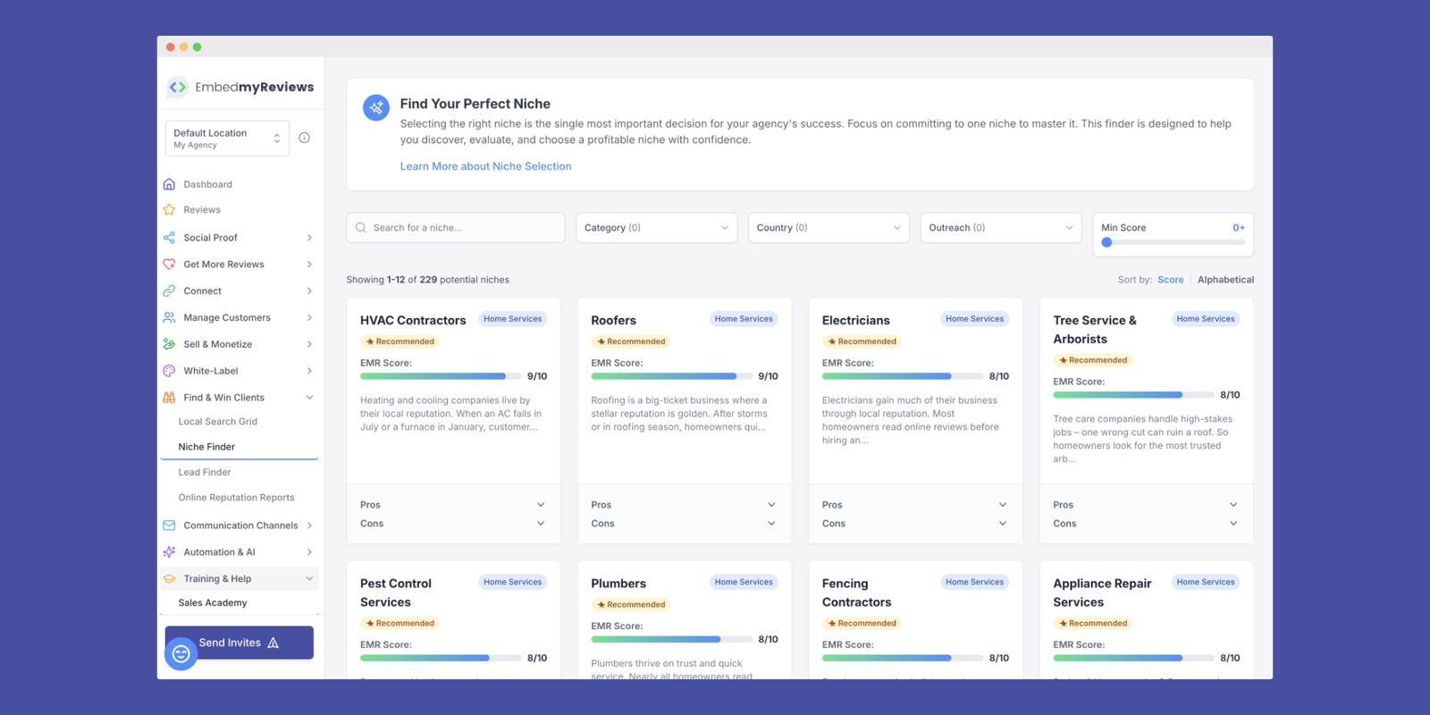Open the smiley chat widget icon
The width and height of the screenshot is (1430, 715).
[181, 654]
